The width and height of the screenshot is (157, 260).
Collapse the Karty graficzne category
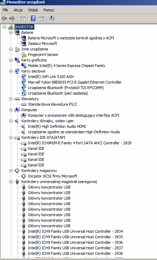[x=11, y=60]
